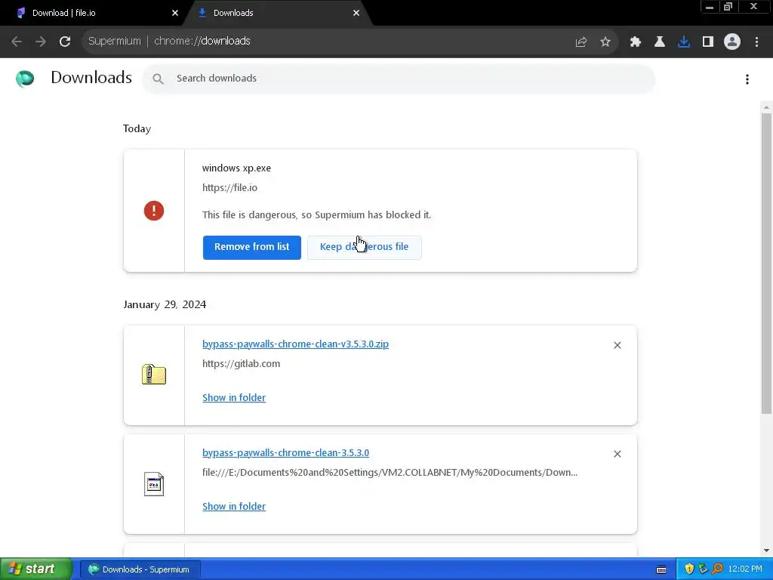The width and height of the screenshot is (773, 580).
Task: Click Keep dangerous file button
Action: click(365, 247)
